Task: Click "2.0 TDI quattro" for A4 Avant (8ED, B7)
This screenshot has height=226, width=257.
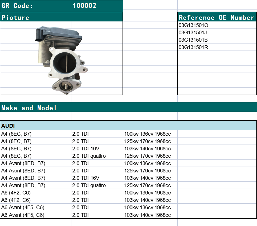Action: pos(89,185)
